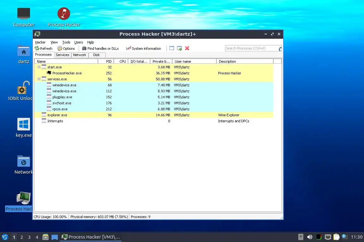
Task: Open the Network desktop icon
Action: (x=23, y=165)
